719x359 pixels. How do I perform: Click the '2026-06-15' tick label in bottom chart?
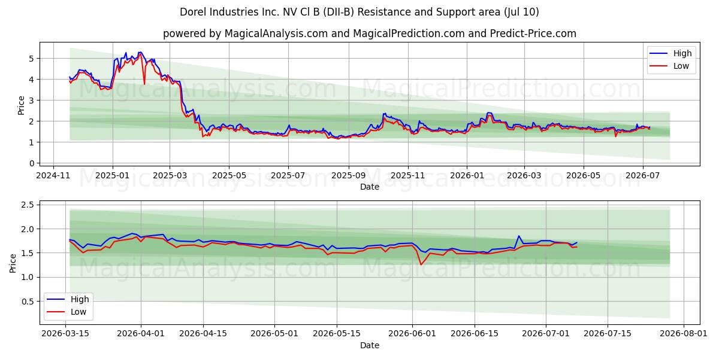coord(475,334)
